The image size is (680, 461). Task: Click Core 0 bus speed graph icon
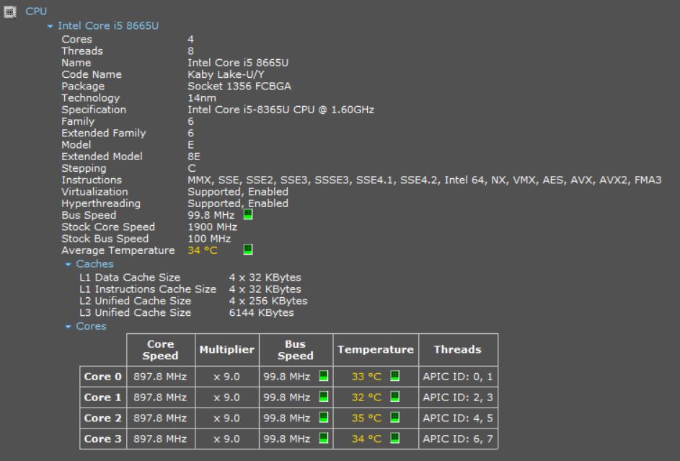tap(322, 375)
